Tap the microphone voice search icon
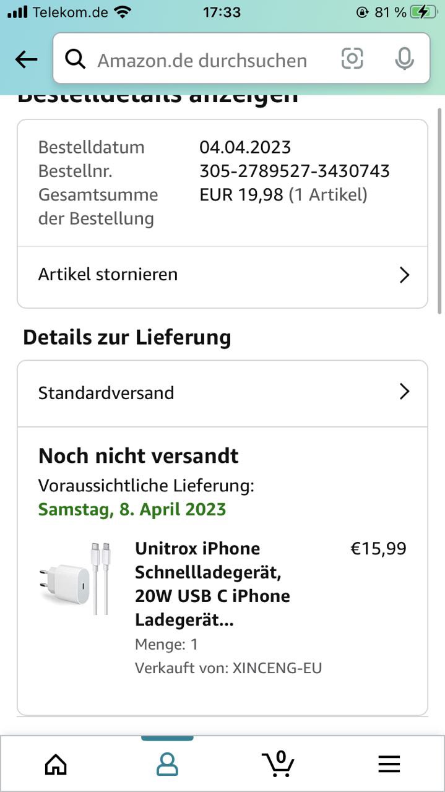445x792 pixels. (x=404, y=59)
